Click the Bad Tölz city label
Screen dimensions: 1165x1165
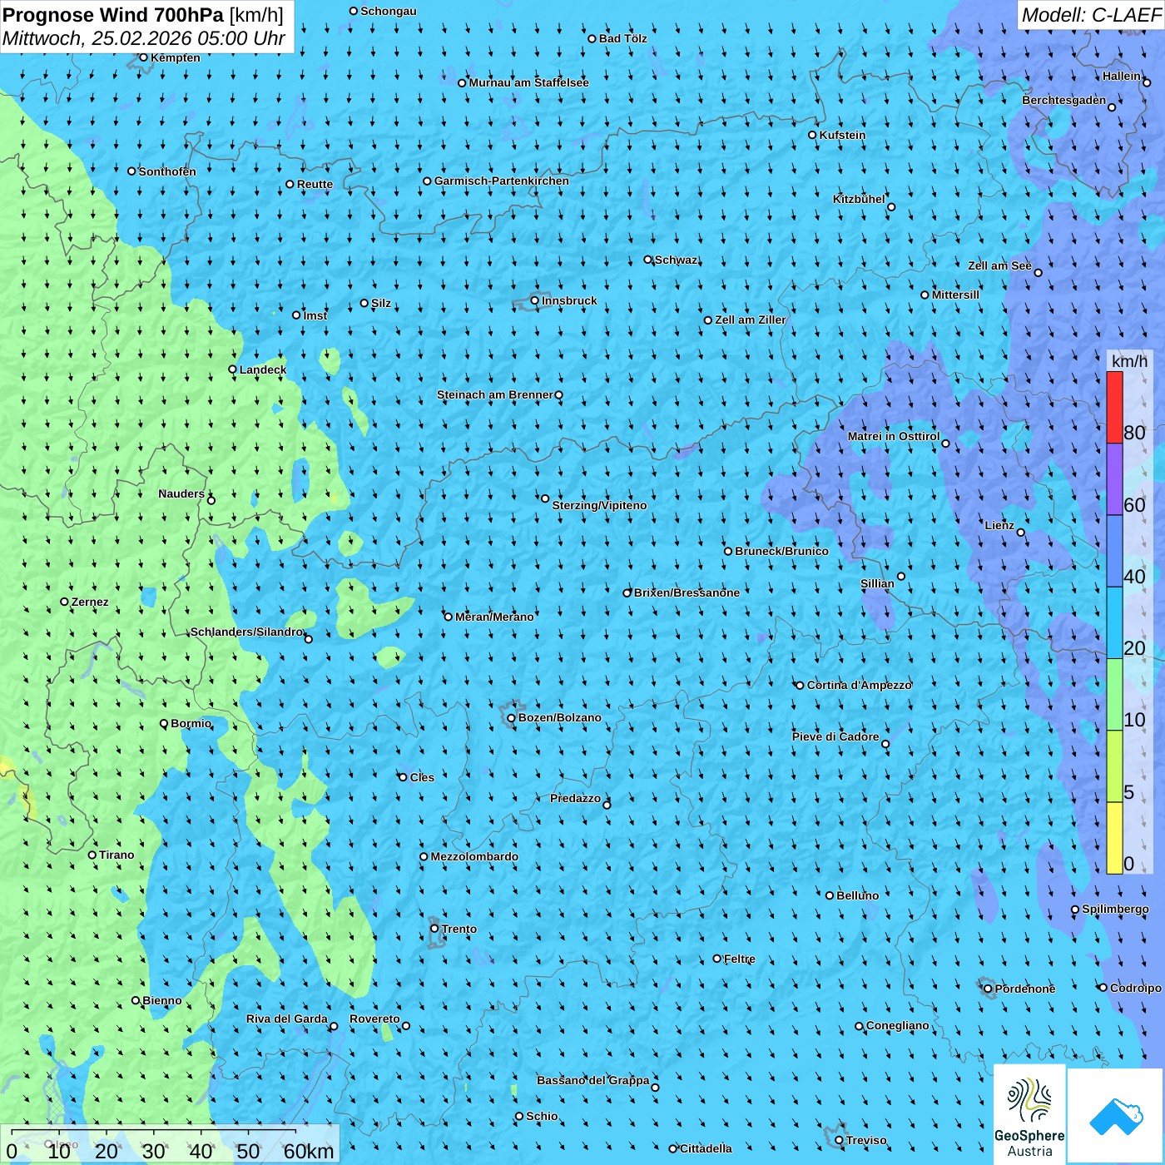point(623,38)
